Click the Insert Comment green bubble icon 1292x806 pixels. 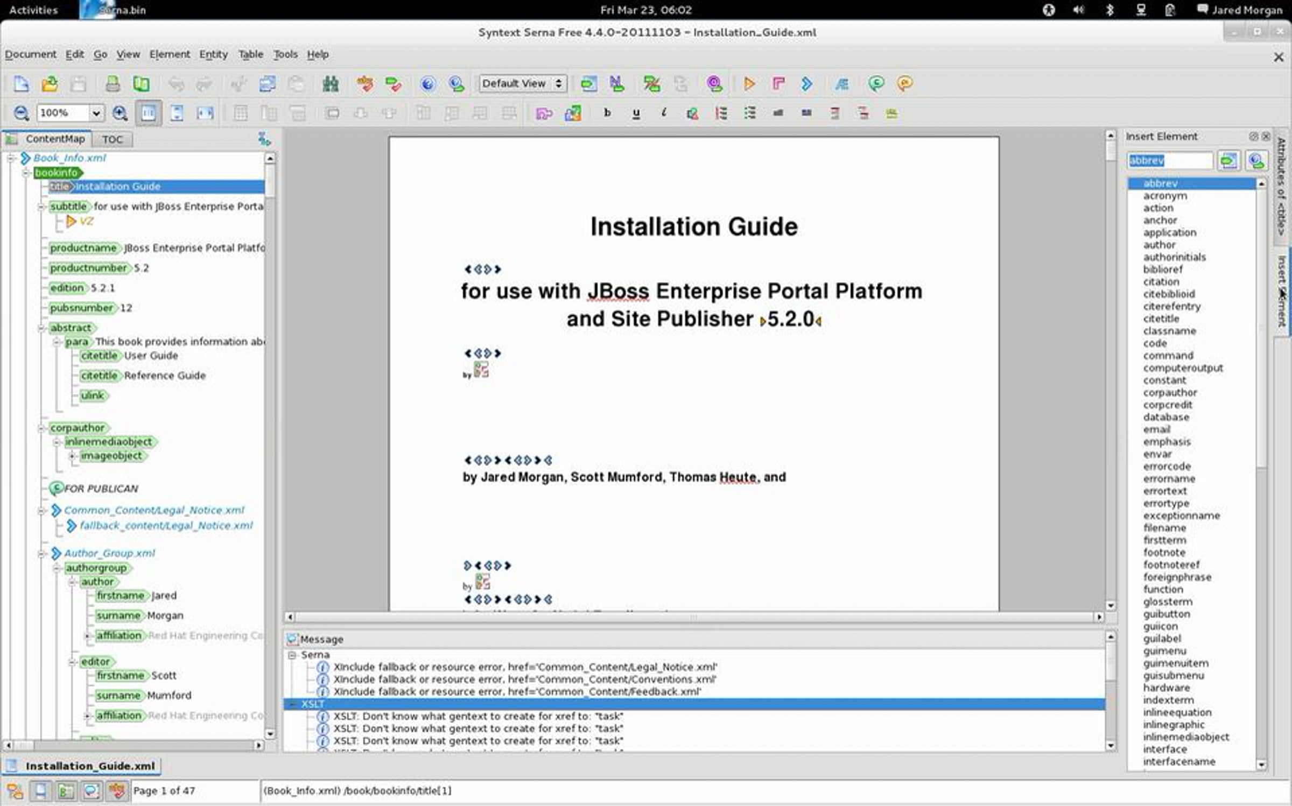point(876,84)
